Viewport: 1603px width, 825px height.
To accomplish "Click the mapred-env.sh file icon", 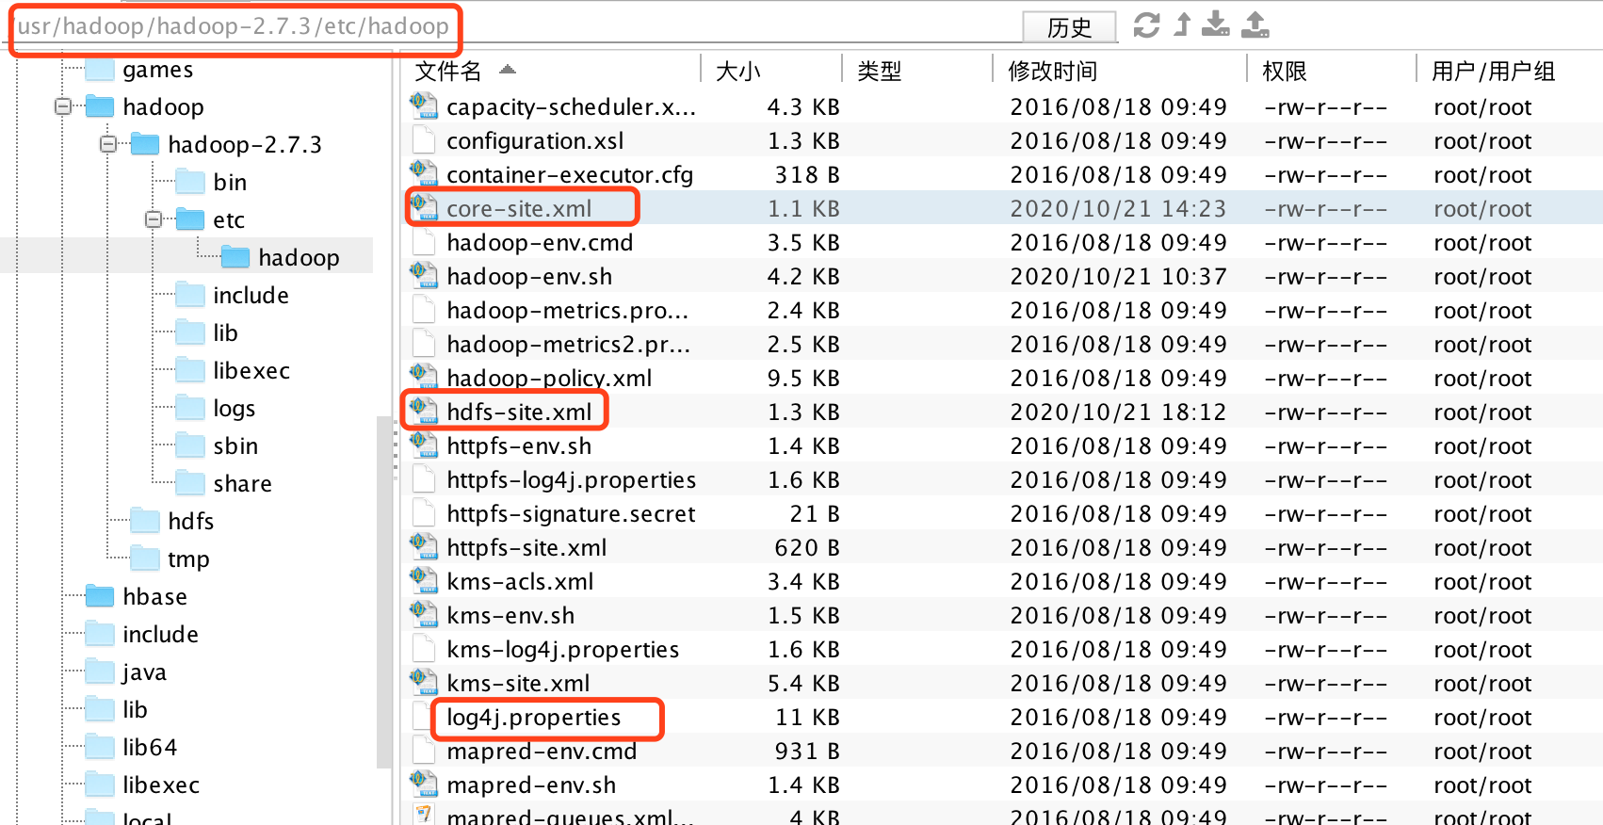I will pyautogui.click(x=424, y=784).
